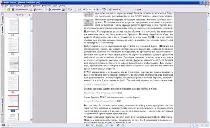Switch to the Bookmarks side tab
This screenshot has width=210, height=128.
[2, 20]
